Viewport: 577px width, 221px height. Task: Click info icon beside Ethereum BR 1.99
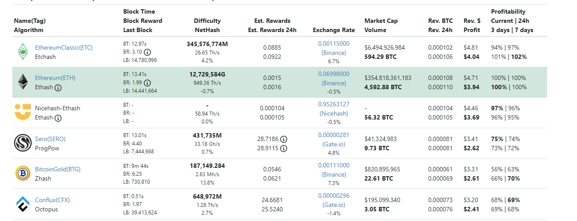(147, 83)
